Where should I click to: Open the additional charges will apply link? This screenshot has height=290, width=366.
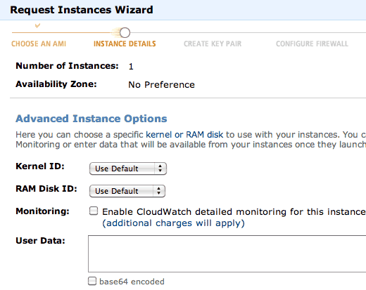click(173, 223)
